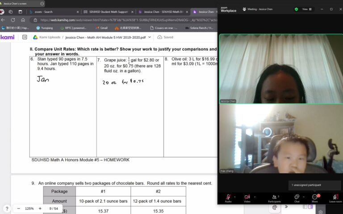Click the handwritten "20 oz for $0.75" annotation

(123, 82)
